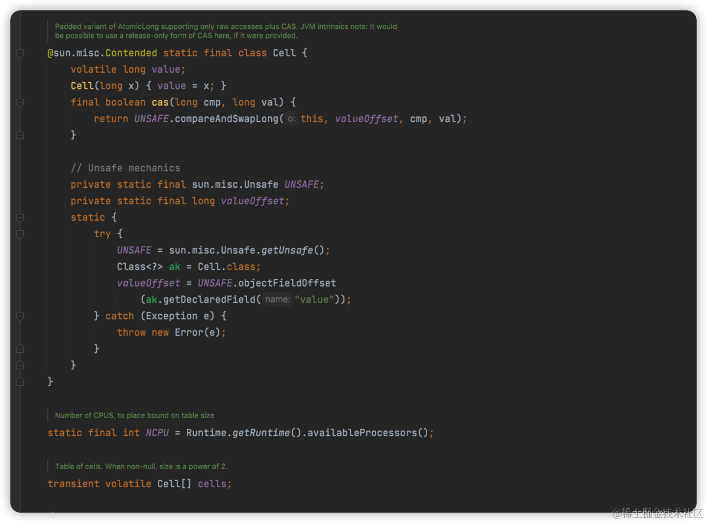Click the cas method name
The width and height of the screenshot is (707, 523).
160,102
